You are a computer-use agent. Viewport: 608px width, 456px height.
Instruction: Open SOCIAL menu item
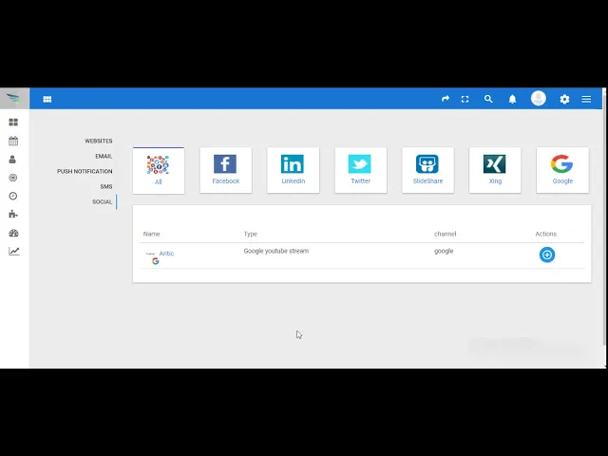pyautogui.click(x=102, y=201)
